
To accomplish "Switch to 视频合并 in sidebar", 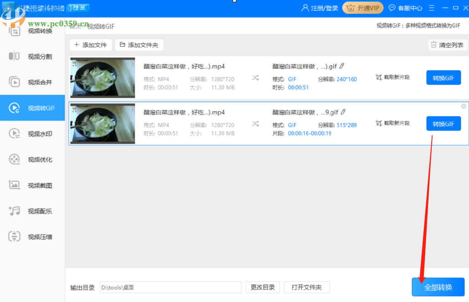I will (x=32, y=82).
